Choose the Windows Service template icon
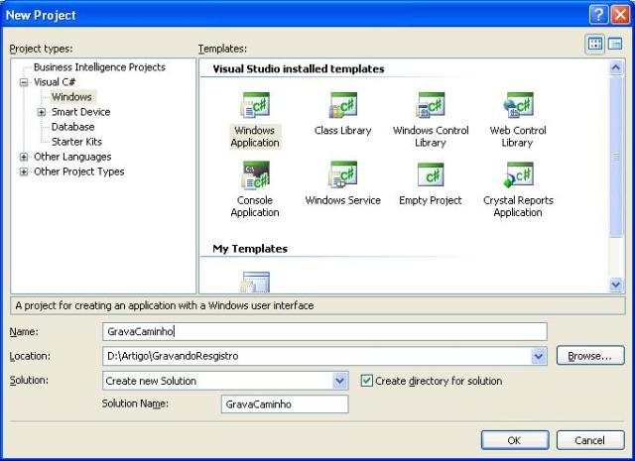The width and height of the screenshot is (635, 461). pos(342,175)
